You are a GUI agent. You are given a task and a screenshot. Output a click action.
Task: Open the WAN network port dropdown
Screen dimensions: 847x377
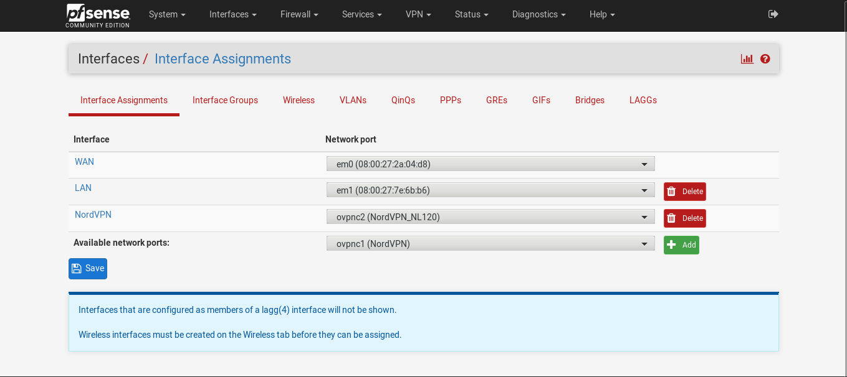tap(490, 164)
